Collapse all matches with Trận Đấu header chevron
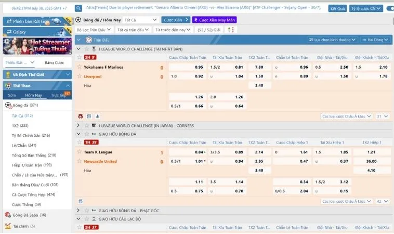 (78, 40)
